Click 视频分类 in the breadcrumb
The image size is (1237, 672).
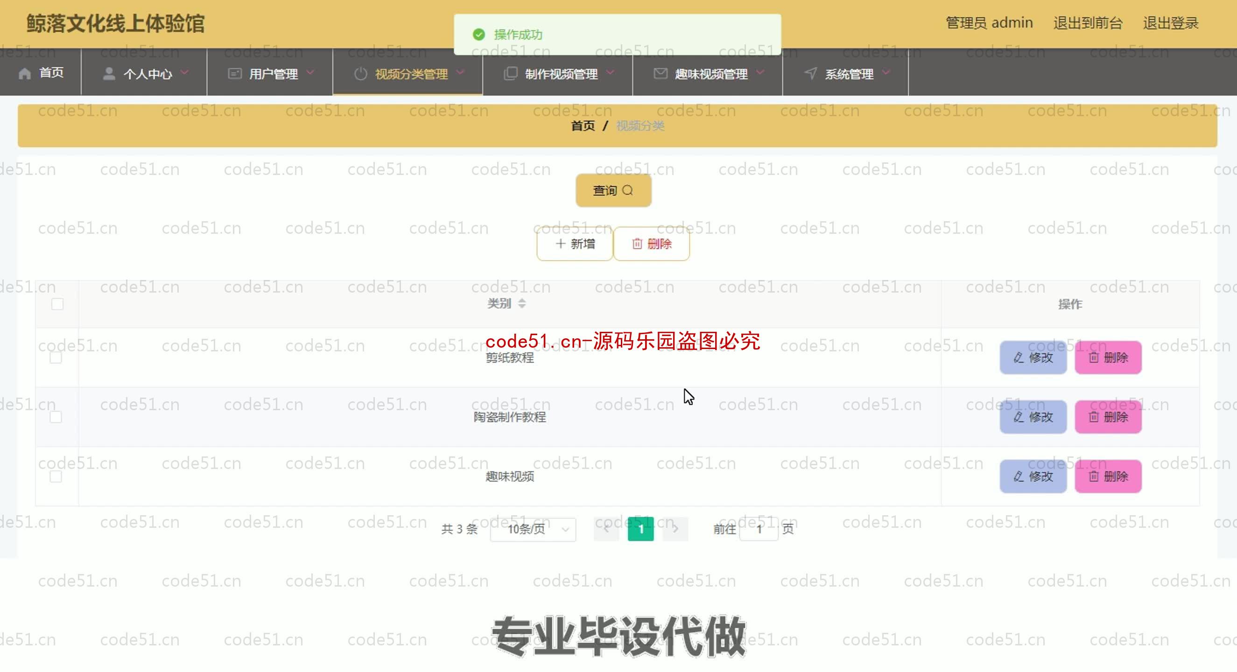640,125
